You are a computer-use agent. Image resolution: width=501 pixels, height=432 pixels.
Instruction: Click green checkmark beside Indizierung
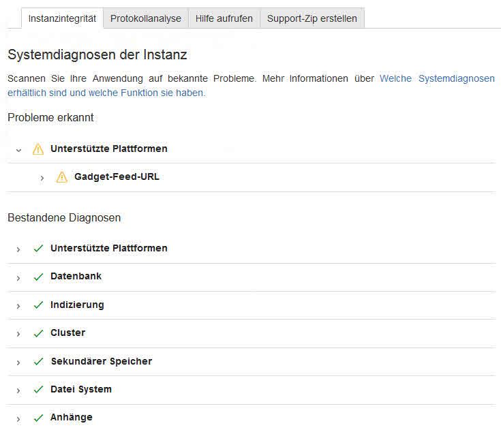[x=38, y=305]
